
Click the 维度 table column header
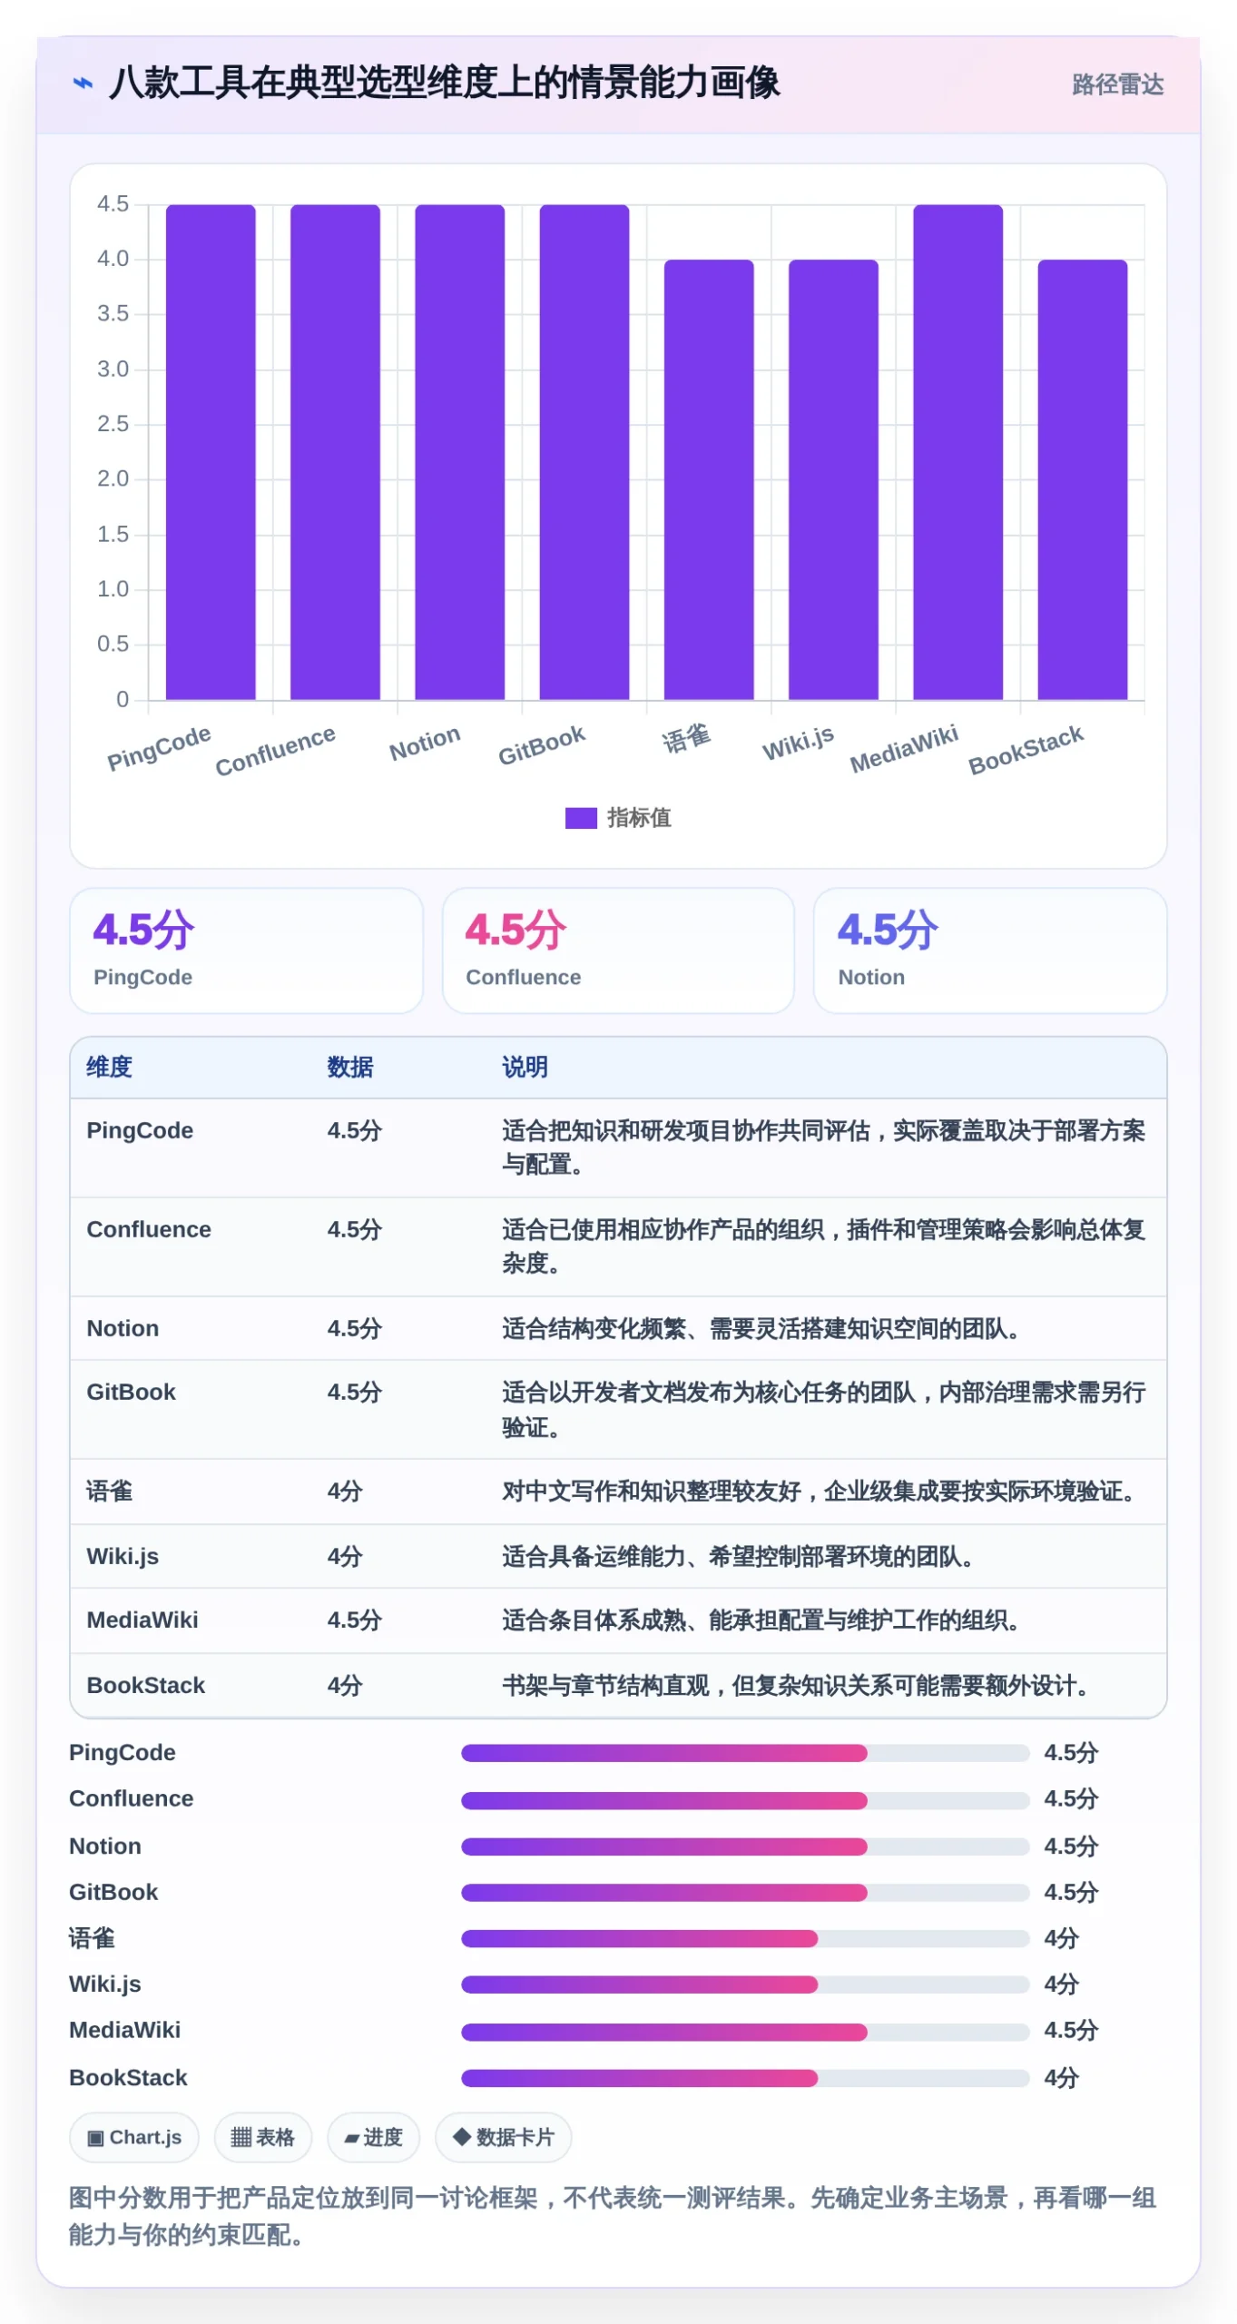pyautogui.click(x=110, y=1068)
